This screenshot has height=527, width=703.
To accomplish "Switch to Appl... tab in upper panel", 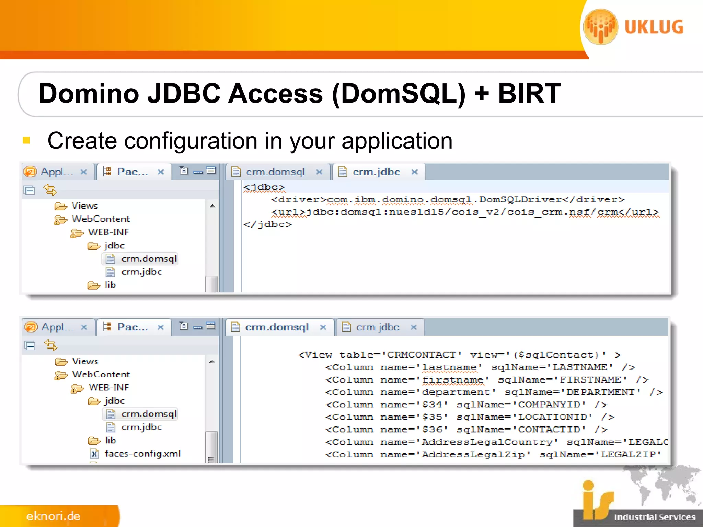I will click(x=57, y=172).
